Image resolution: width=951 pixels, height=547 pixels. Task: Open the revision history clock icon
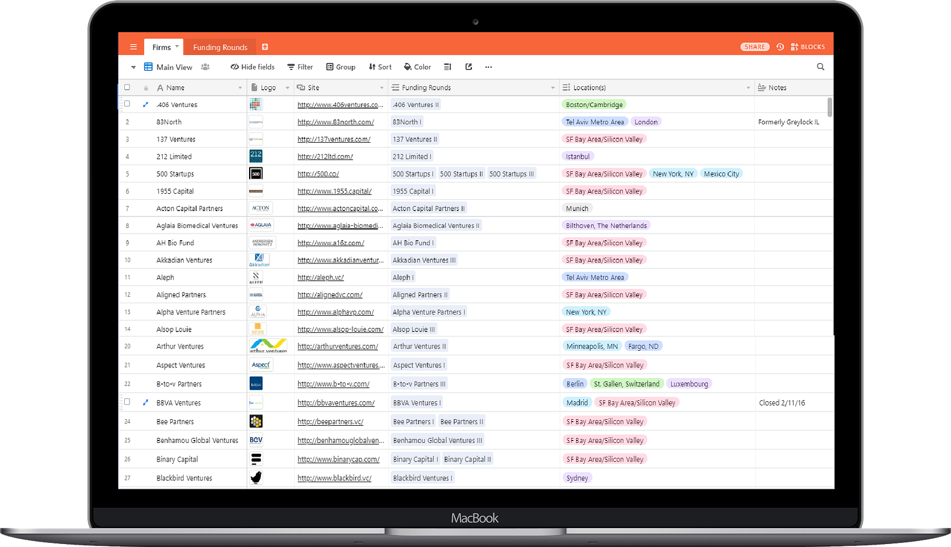click(780, 47)
